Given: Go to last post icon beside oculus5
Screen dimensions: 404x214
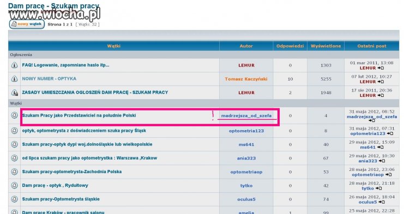Looking at the screenshot, I should tap(382, 202).
